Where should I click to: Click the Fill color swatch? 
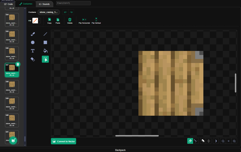point(35,21)
